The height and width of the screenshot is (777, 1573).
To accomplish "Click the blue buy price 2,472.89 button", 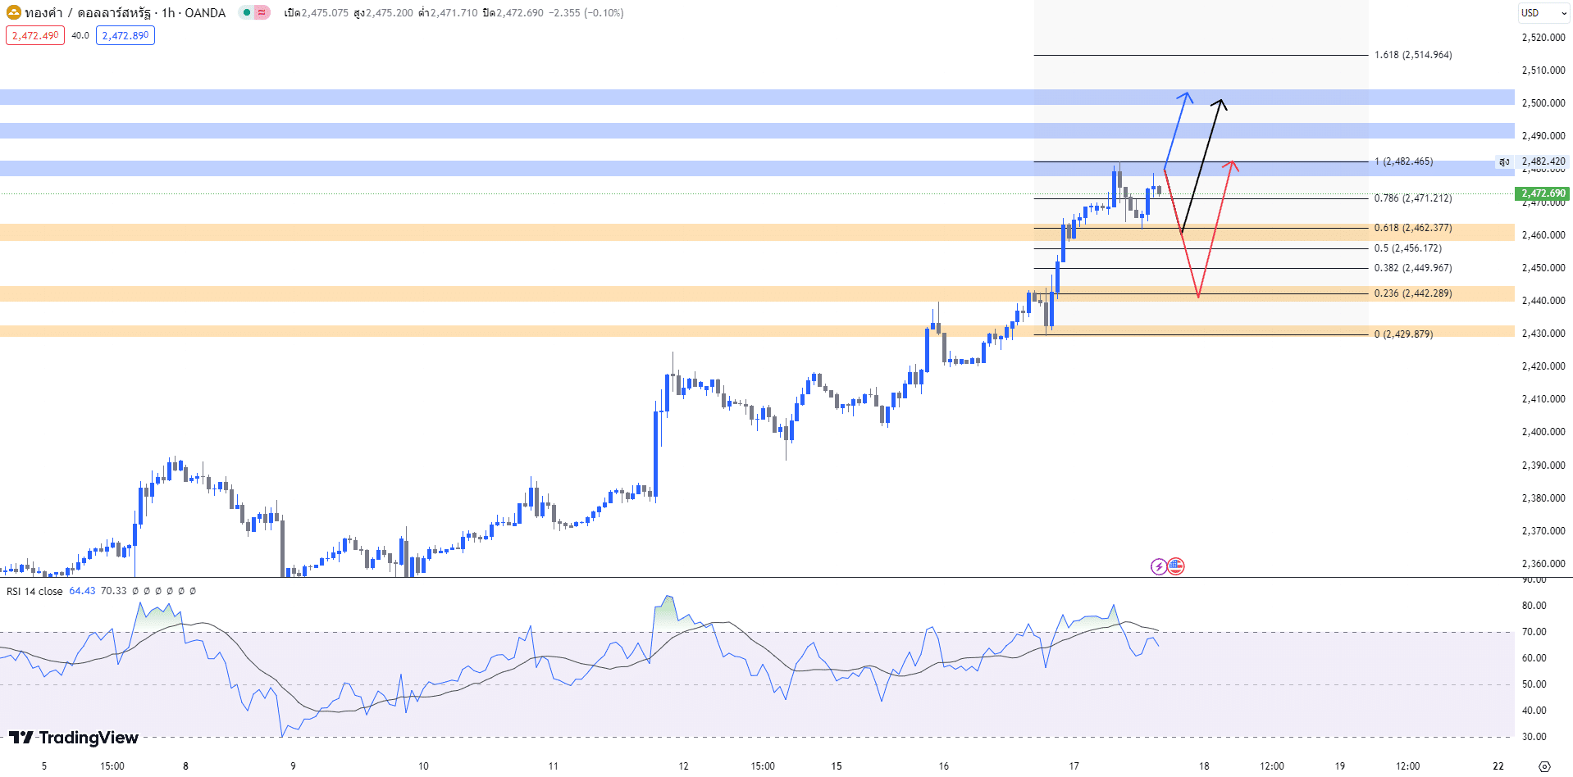I will click(125, 35).
